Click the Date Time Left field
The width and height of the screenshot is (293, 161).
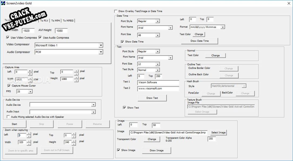coord(192,19)
